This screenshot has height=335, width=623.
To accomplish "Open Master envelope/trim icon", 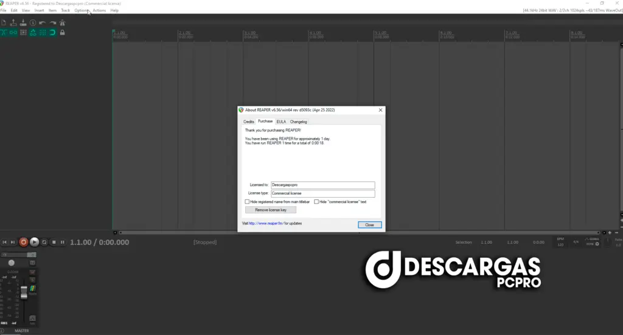I will [33, 319].
